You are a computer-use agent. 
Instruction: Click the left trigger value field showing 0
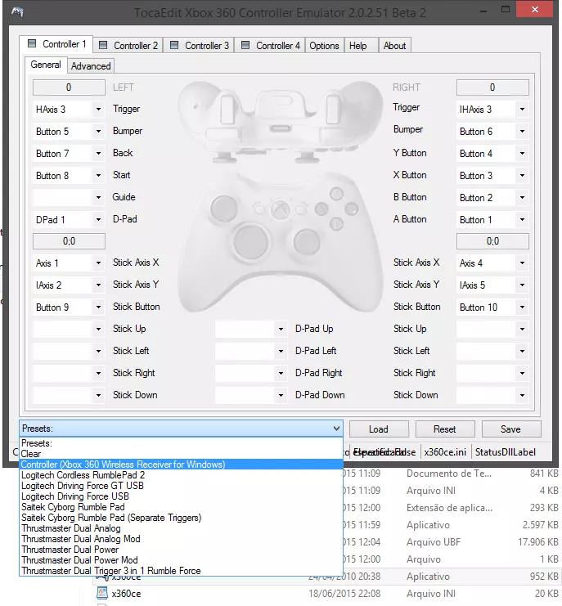click(69, 88)
